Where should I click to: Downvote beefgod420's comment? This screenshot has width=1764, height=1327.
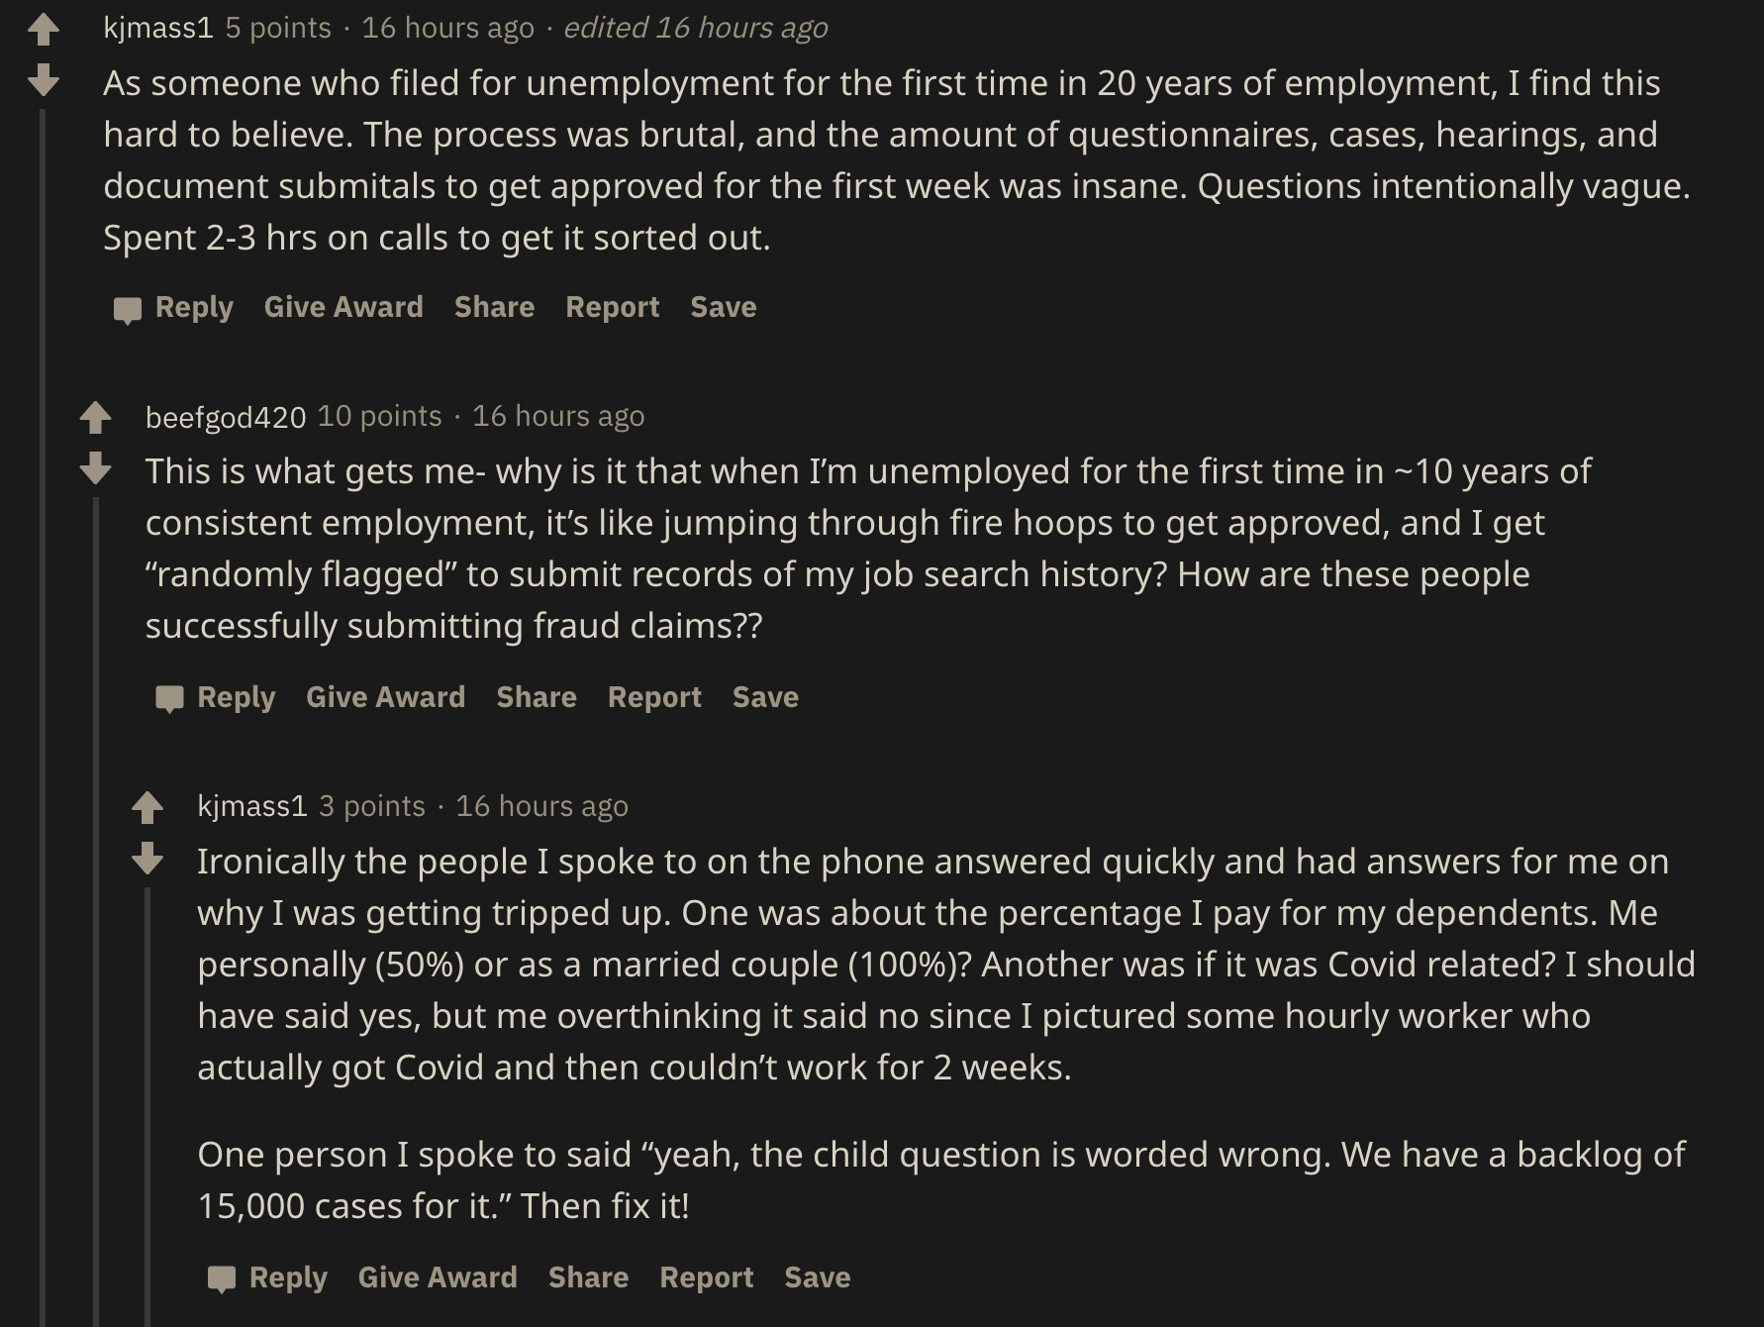(95, 467)
